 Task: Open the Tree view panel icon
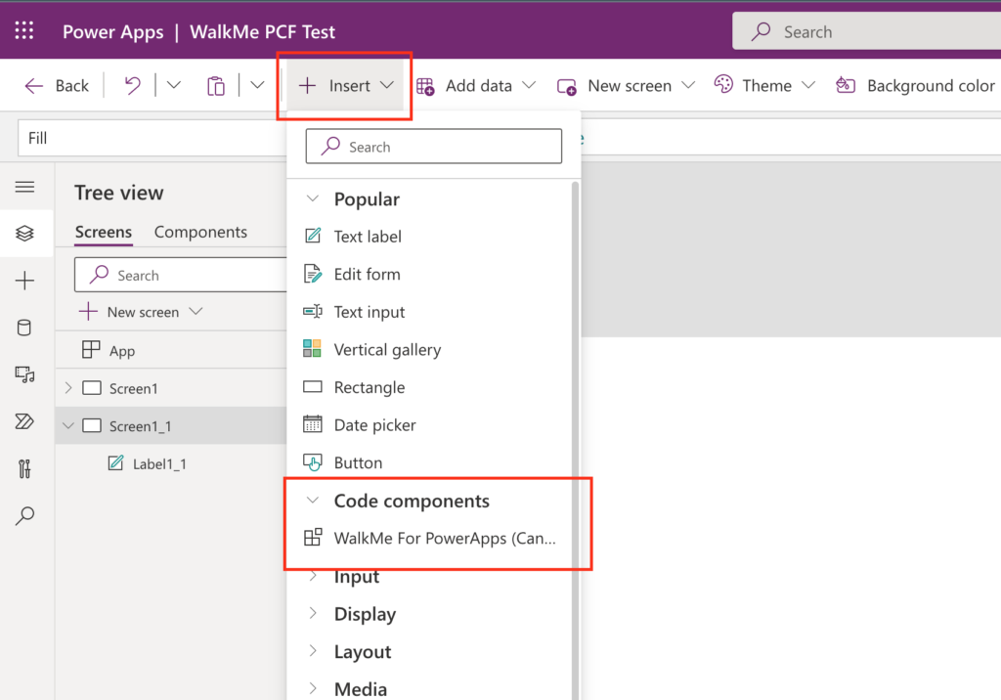point(26,233)
